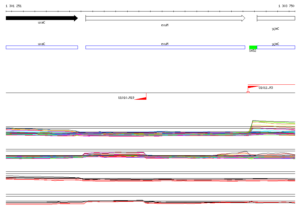The height and width of the screenshot is (210, 301).
Task: Select the blue-outlined yjmC segment box
Action: pos(276,47)
